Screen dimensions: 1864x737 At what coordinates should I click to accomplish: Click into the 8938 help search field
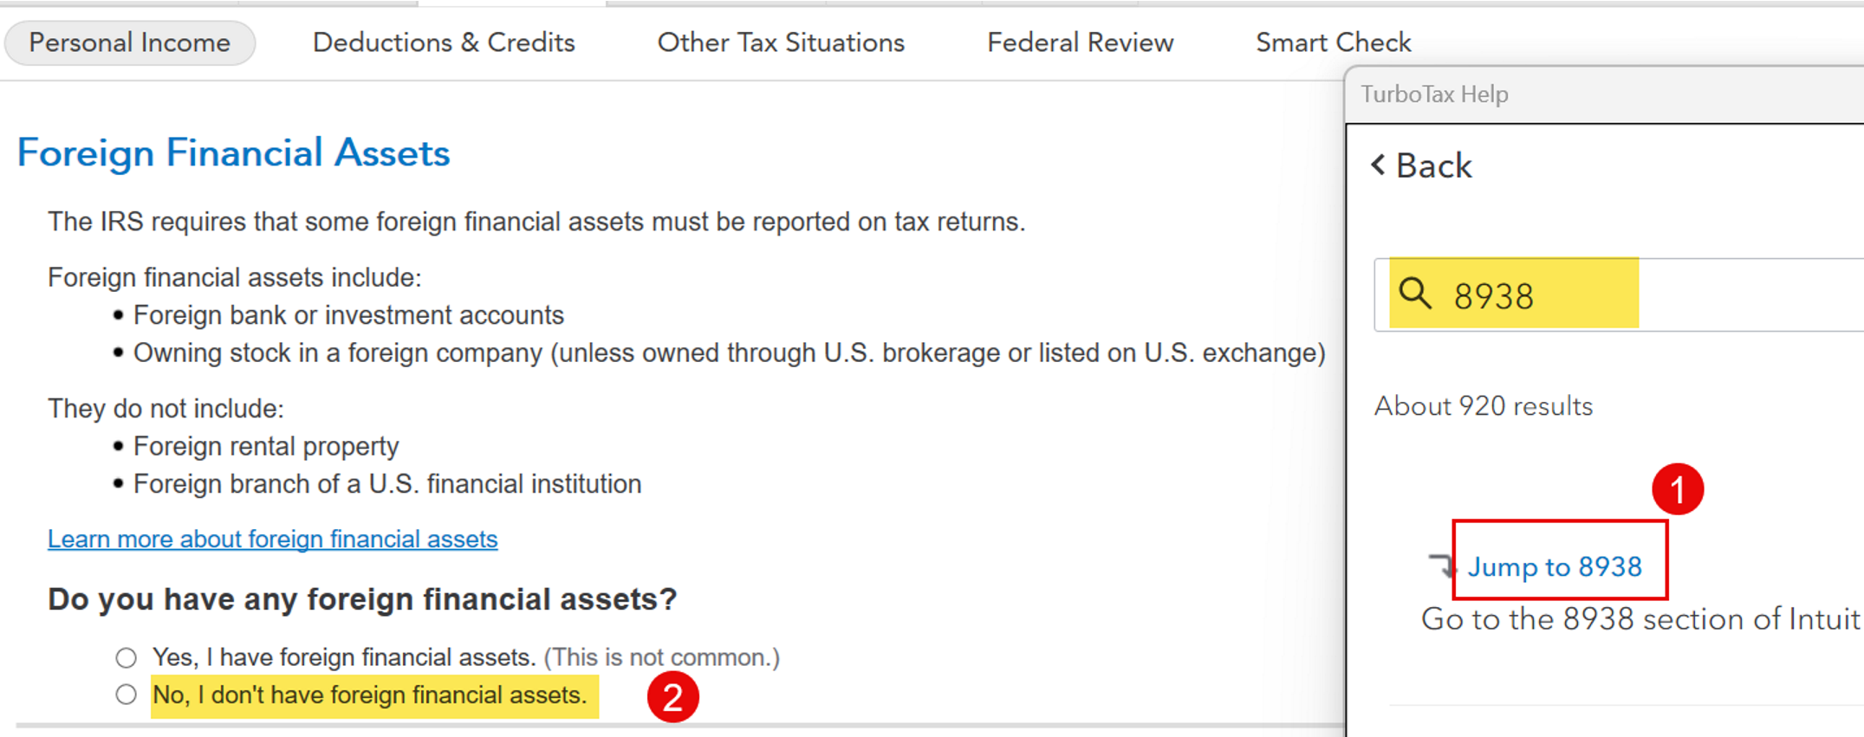1619,294
